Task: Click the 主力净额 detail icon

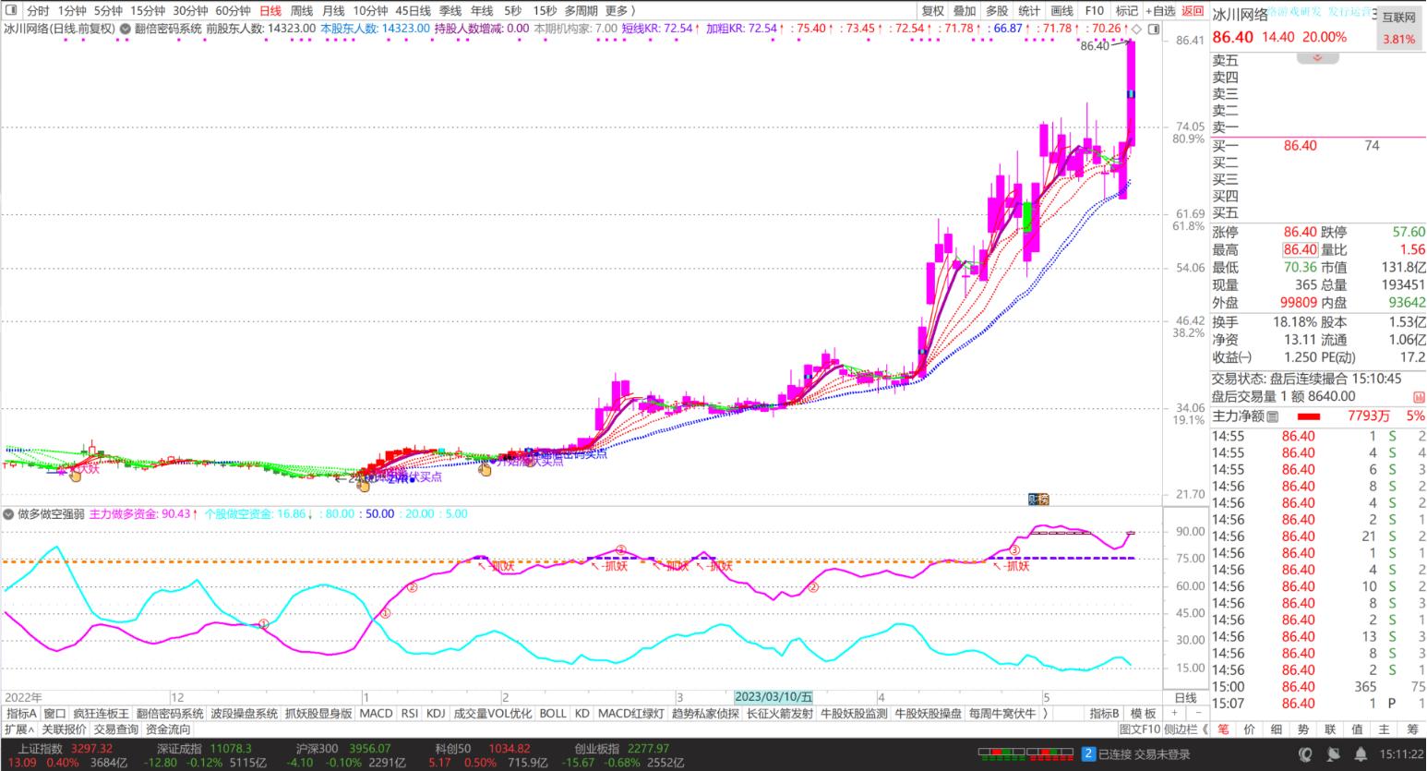Action: pos(1272,417)
